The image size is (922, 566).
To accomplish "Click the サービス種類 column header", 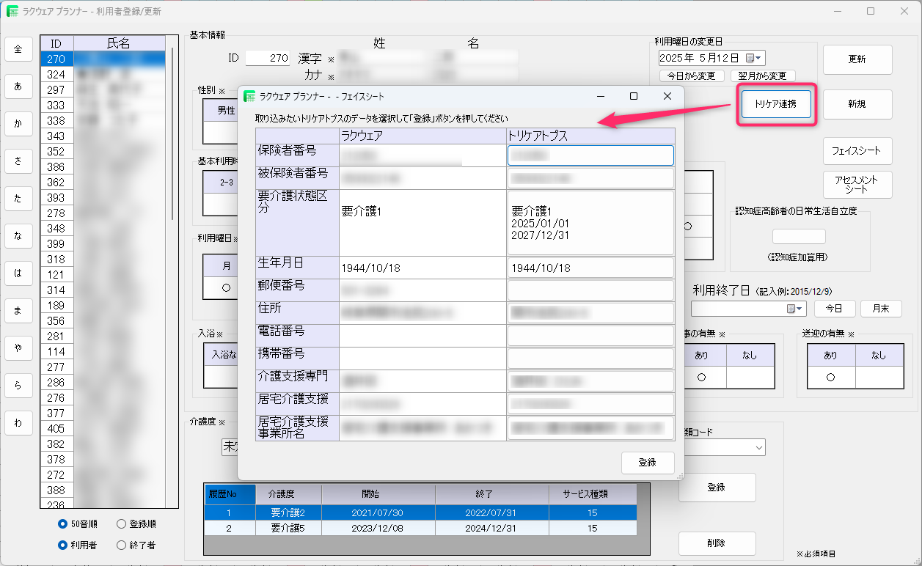I will click(593, 493).
